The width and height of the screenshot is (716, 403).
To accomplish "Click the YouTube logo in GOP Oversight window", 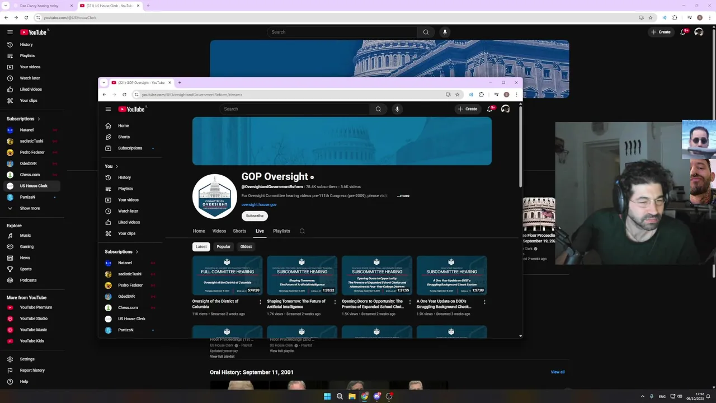I will pyautogui.click(x=131, y=109).
